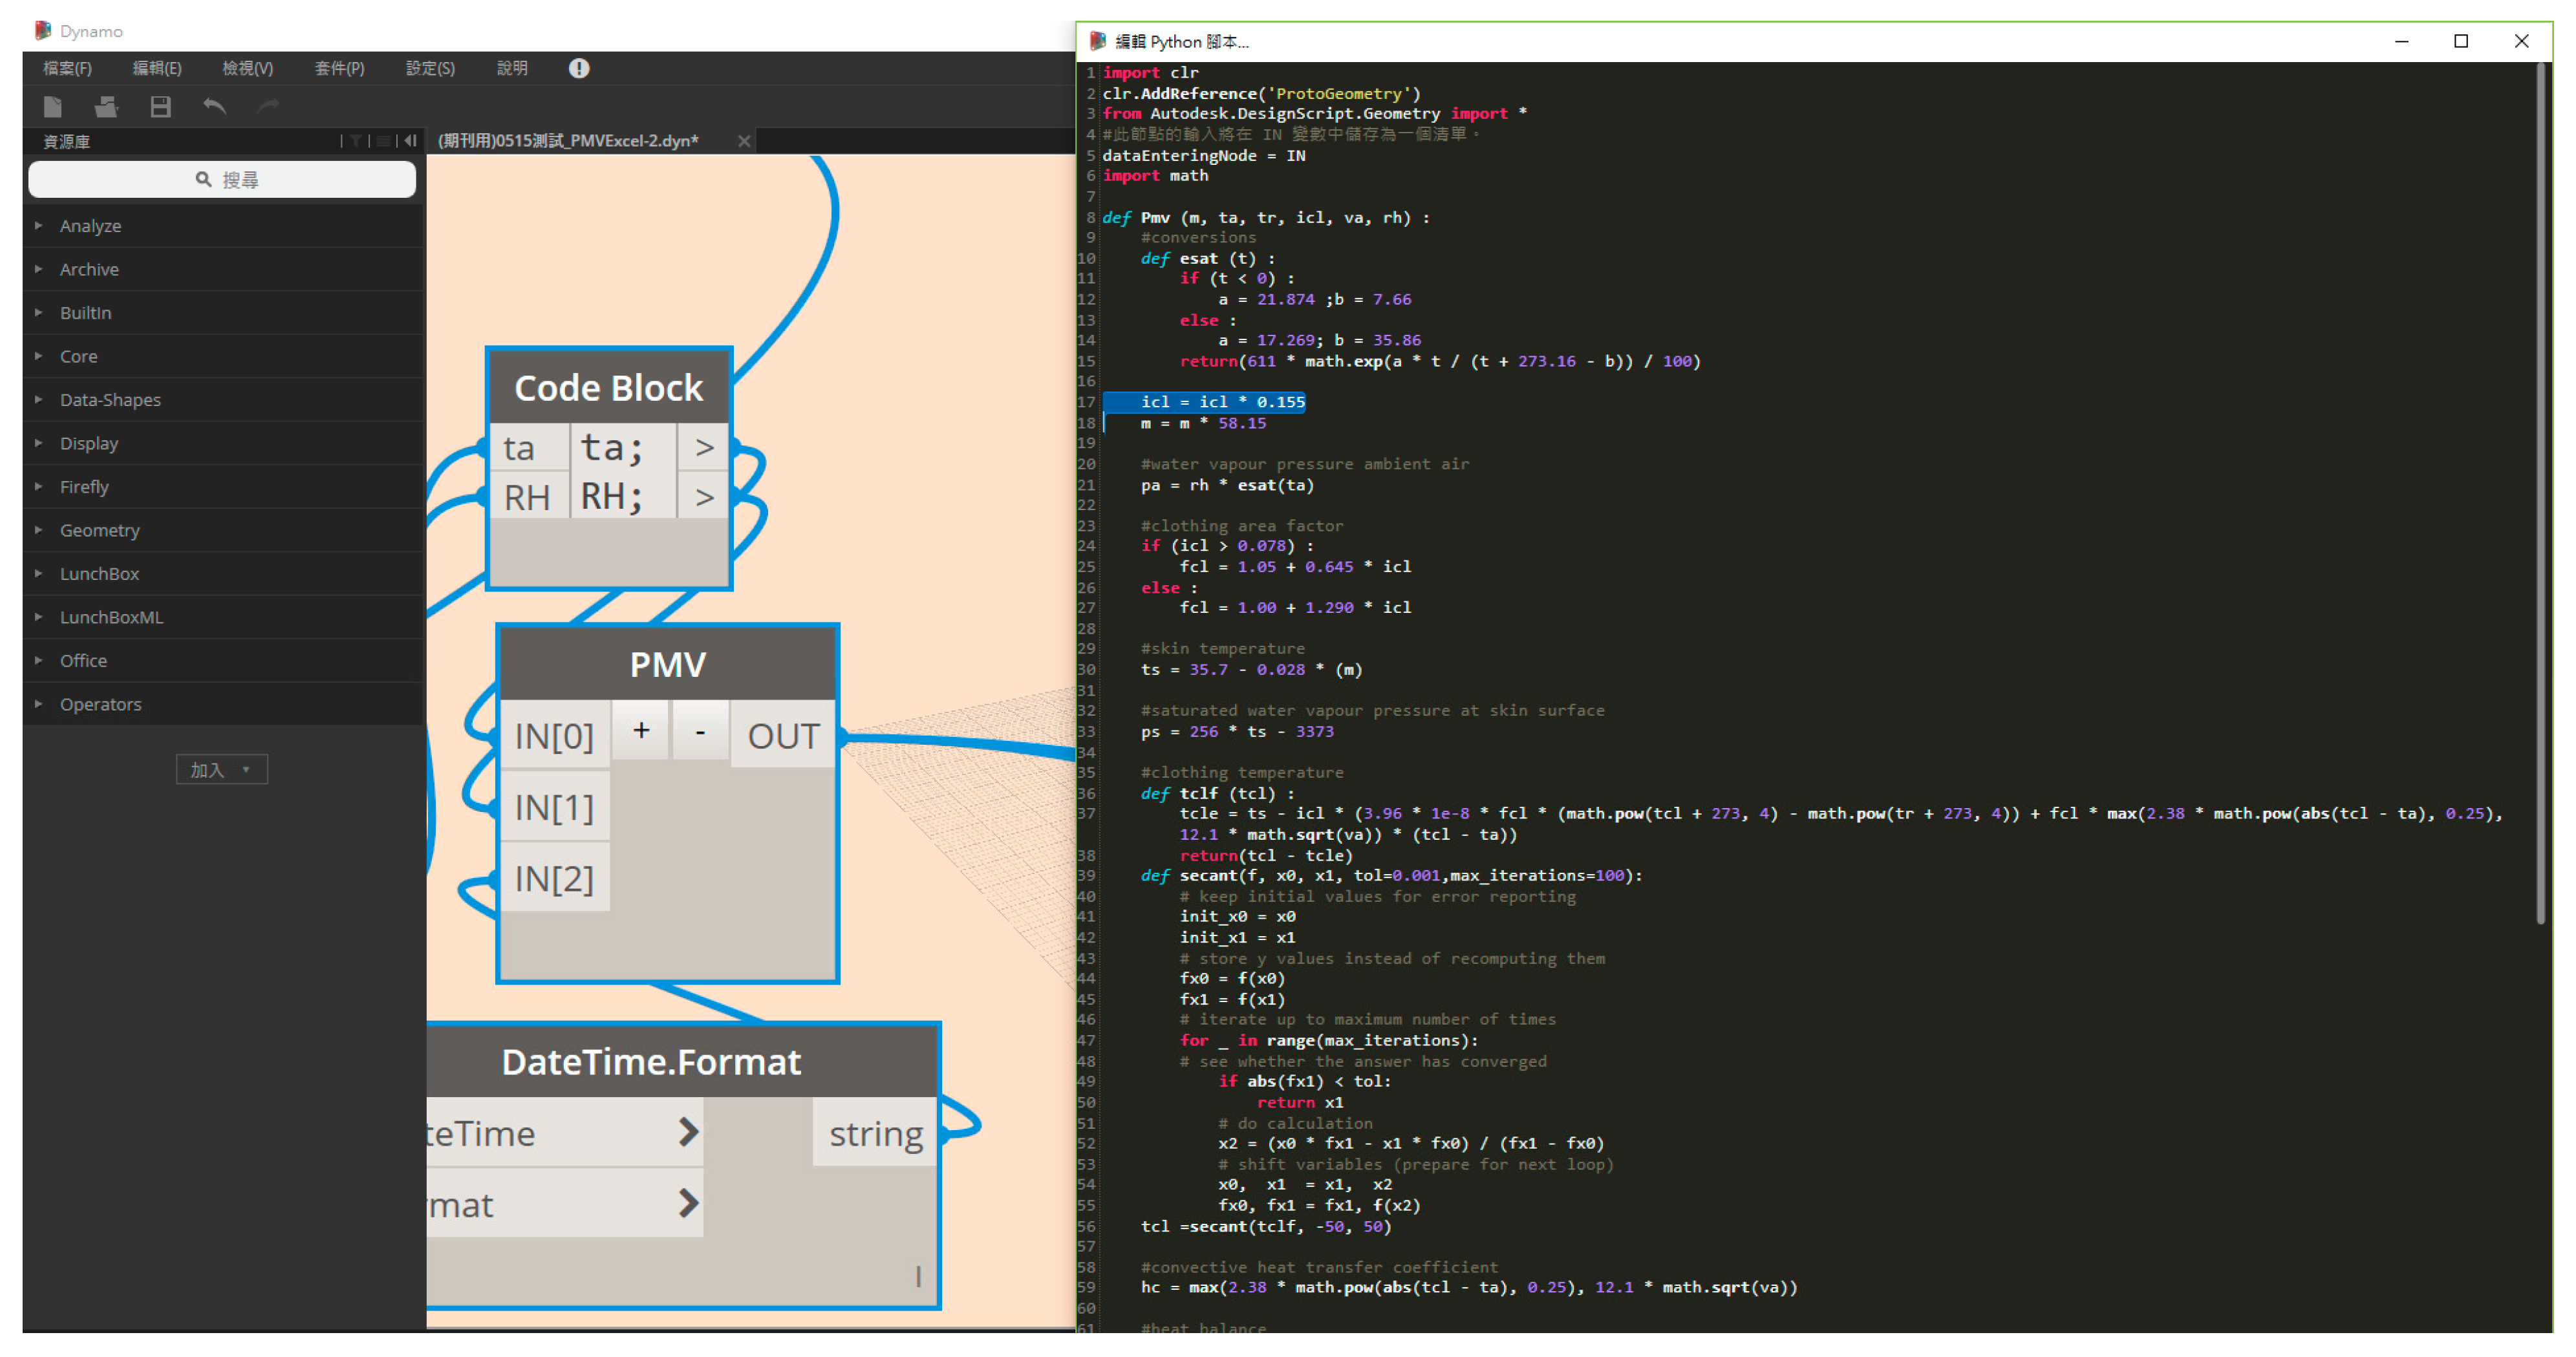Open the 加入 dropdown button
The width and height of the screenshot is (2576, 1357).
tap(222, 769)
